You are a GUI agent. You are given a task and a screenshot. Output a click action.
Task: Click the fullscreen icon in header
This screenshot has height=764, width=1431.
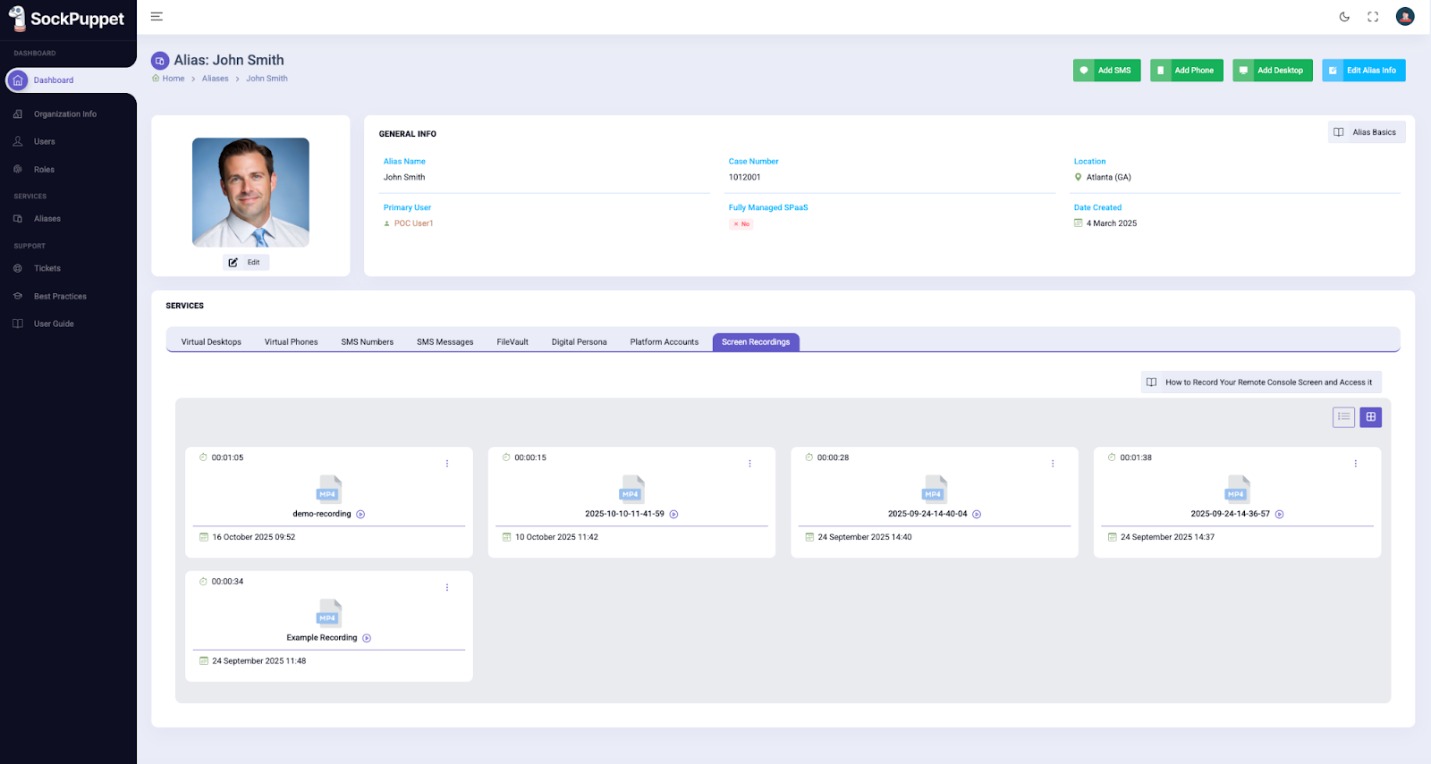click(1373, 17)
